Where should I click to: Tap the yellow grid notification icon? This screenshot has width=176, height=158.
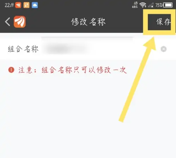pyautogui.click(x=26, y=5)
